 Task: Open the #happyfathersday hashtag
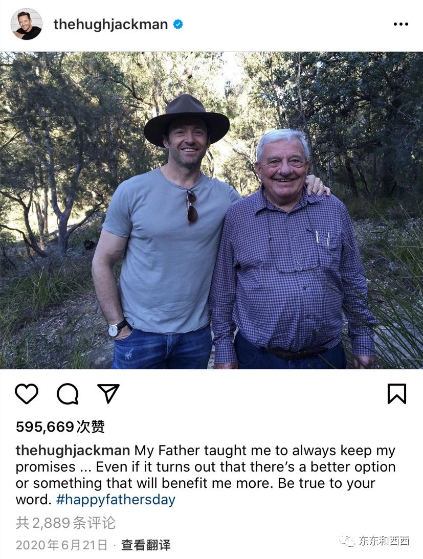tap(115, 500)
